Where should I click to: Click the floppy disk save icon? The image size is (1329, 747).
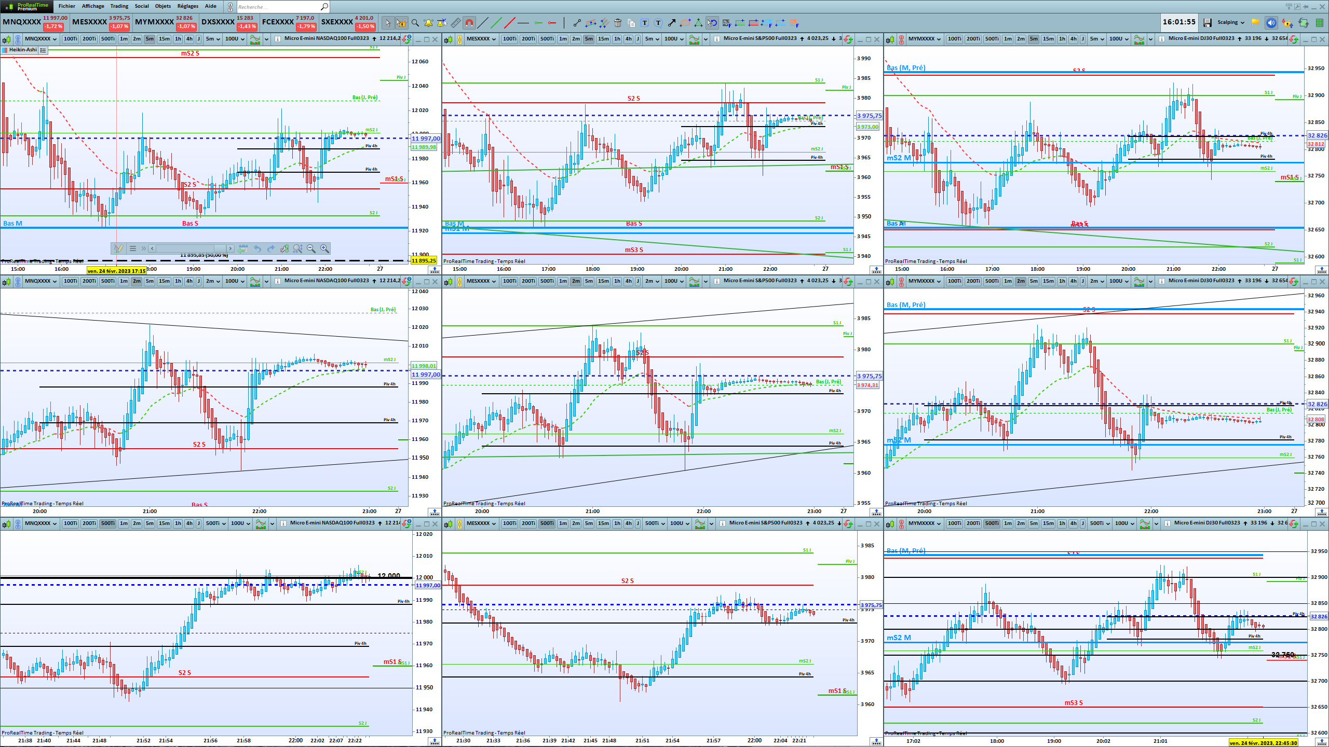pyautogui.click(x=1208, y=22)
